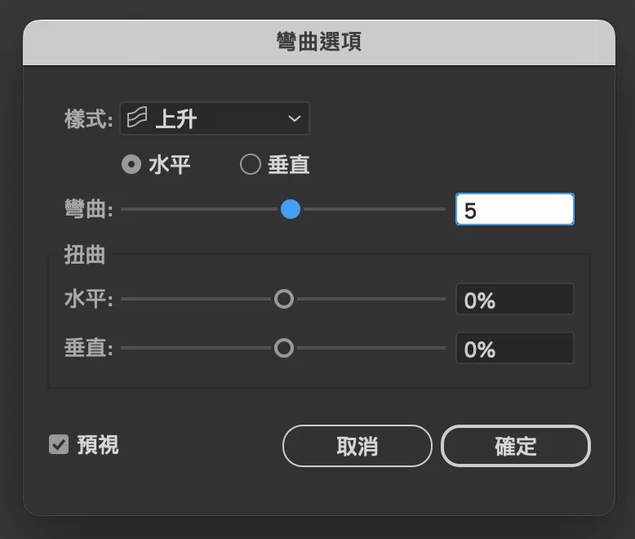
Task: Click the 取消 button
Action: click(357, 446)
